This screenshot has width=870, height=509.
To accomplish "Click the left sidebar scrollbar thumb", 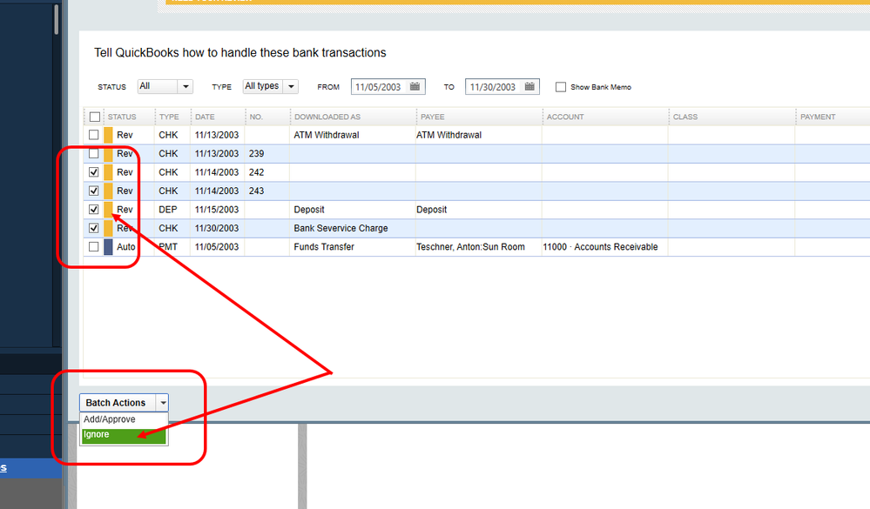I will coord(56,19).
